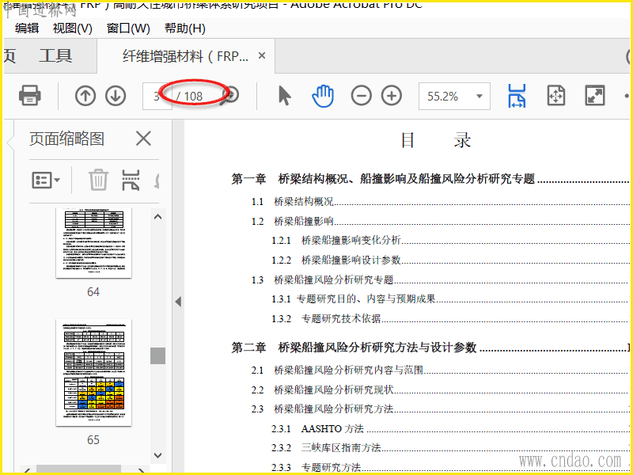The width and height of the screenshot is (633, 475).
Task: Activate the Hand pan tool
Action: pyautogui.click(x=323, y=96)
